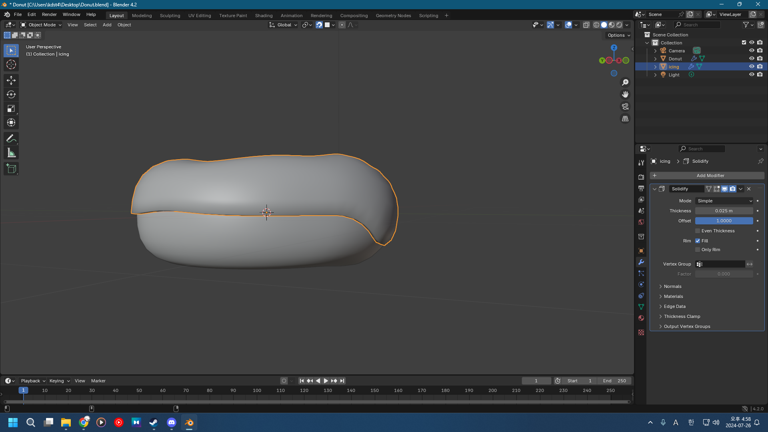Open the Particles properties tab

(641, 273)
